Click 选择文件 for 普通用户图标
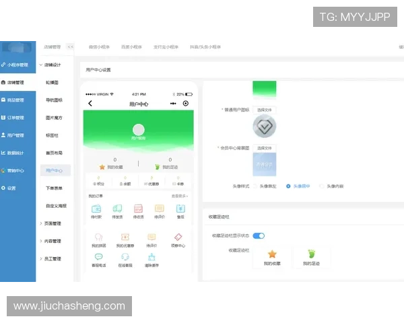404x323 pixels. [265, 110]
